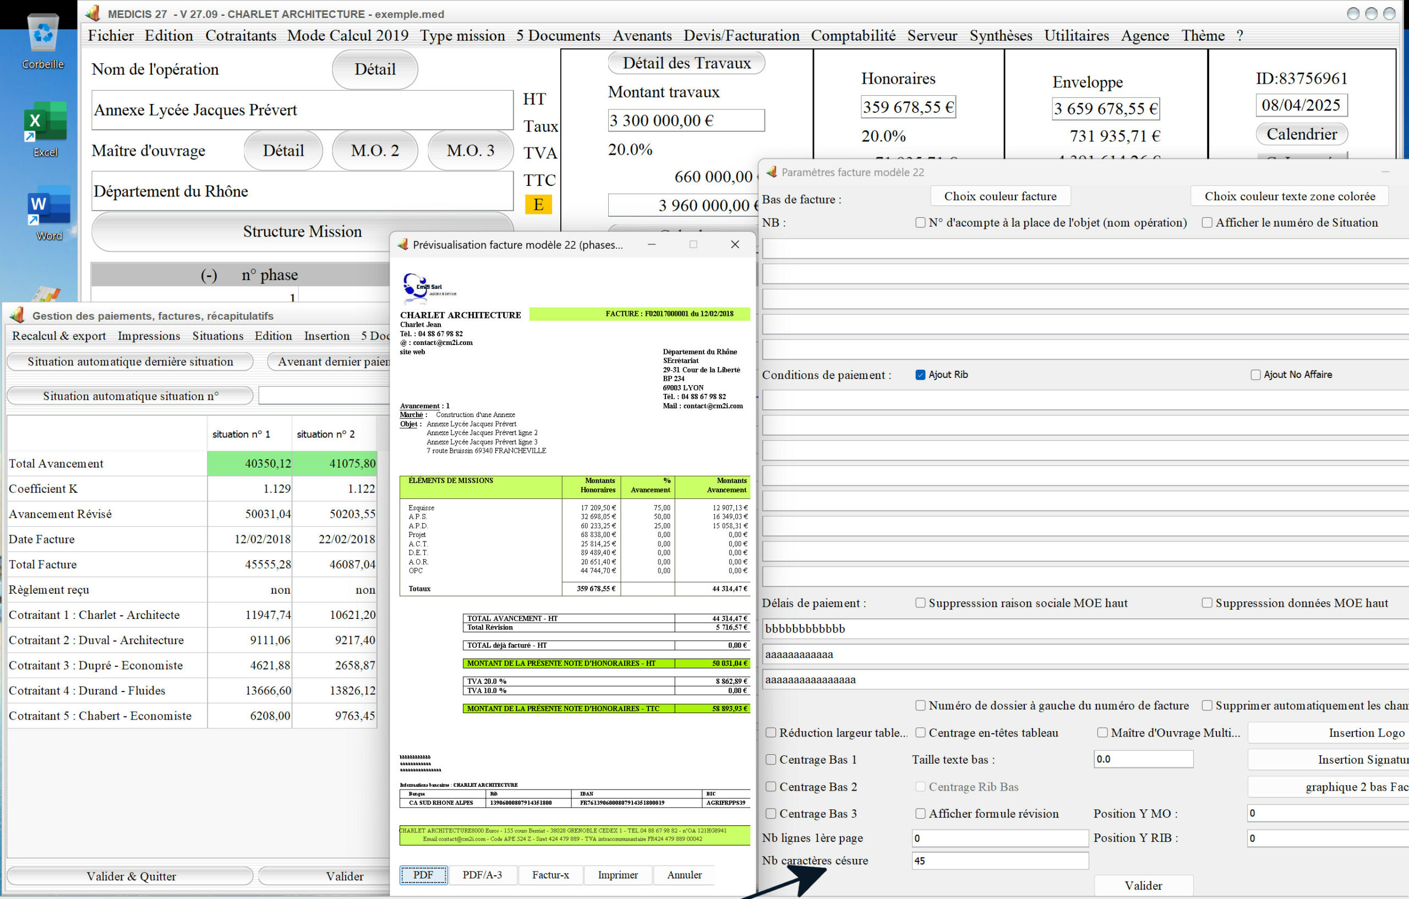Click the Taille texte bas field
Screen dimensions: 1409x899
[x=1143, y=759]
